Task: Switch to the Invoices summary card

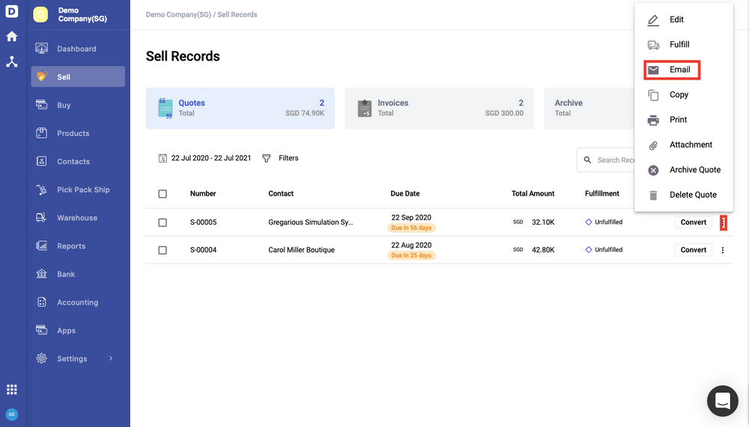Action: tap(439, 108)
